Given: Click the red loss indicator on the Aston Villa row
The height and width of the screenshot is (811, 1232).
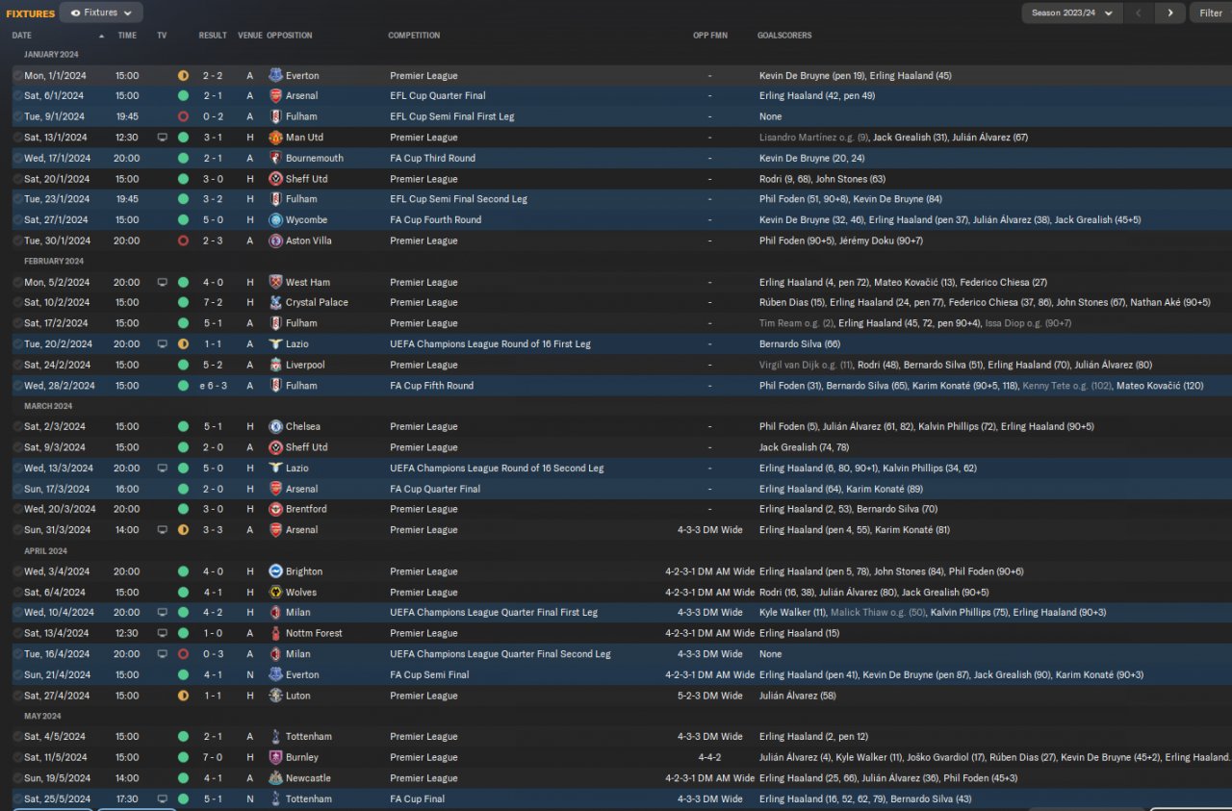Looking at the screenshot, I should pyautogui.click(x=183, y=241).
